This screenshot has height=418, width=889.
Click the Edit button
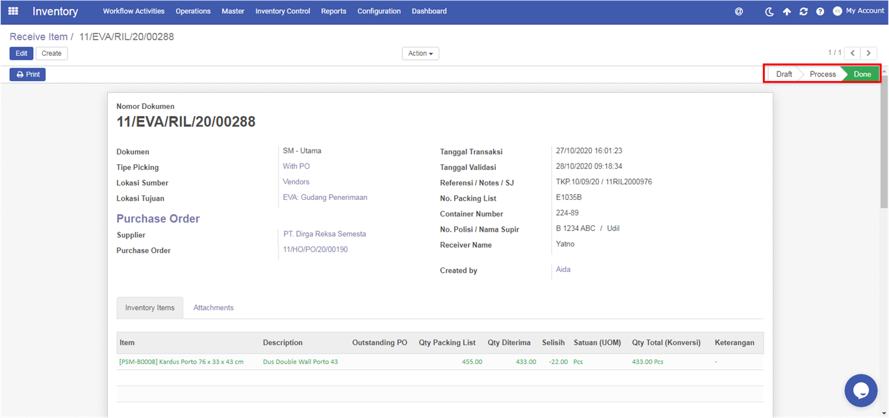[x=21, y=53]
